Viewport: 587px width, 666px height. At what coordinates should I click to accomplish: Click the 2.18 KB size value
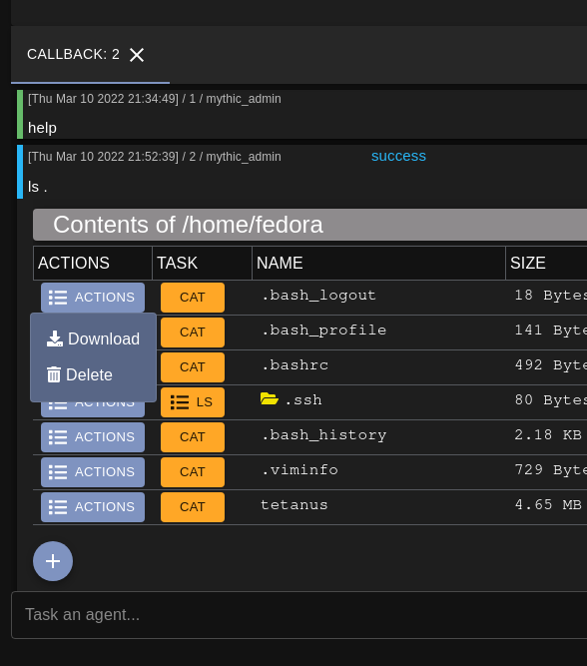tap(548, 435)
